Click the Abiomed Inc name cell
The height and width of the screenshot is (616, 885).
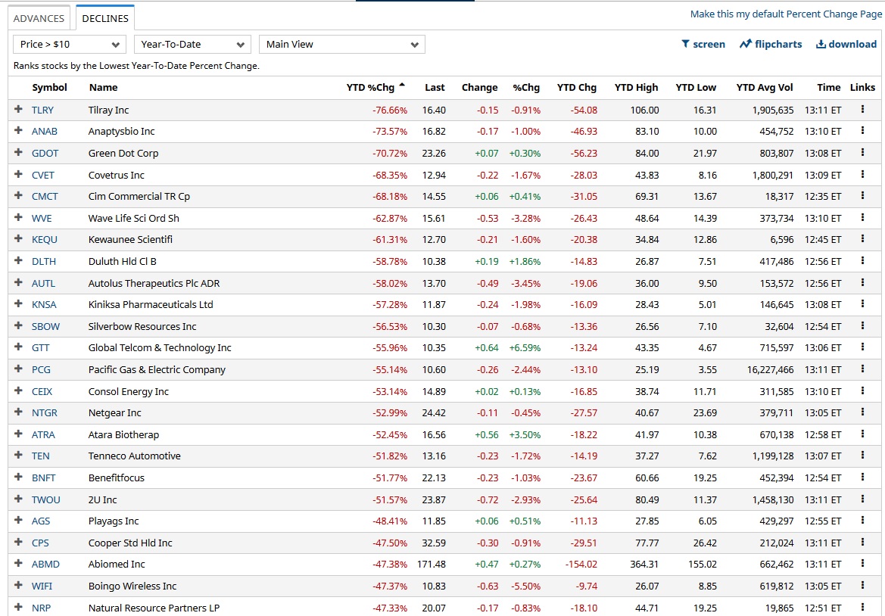117,564
